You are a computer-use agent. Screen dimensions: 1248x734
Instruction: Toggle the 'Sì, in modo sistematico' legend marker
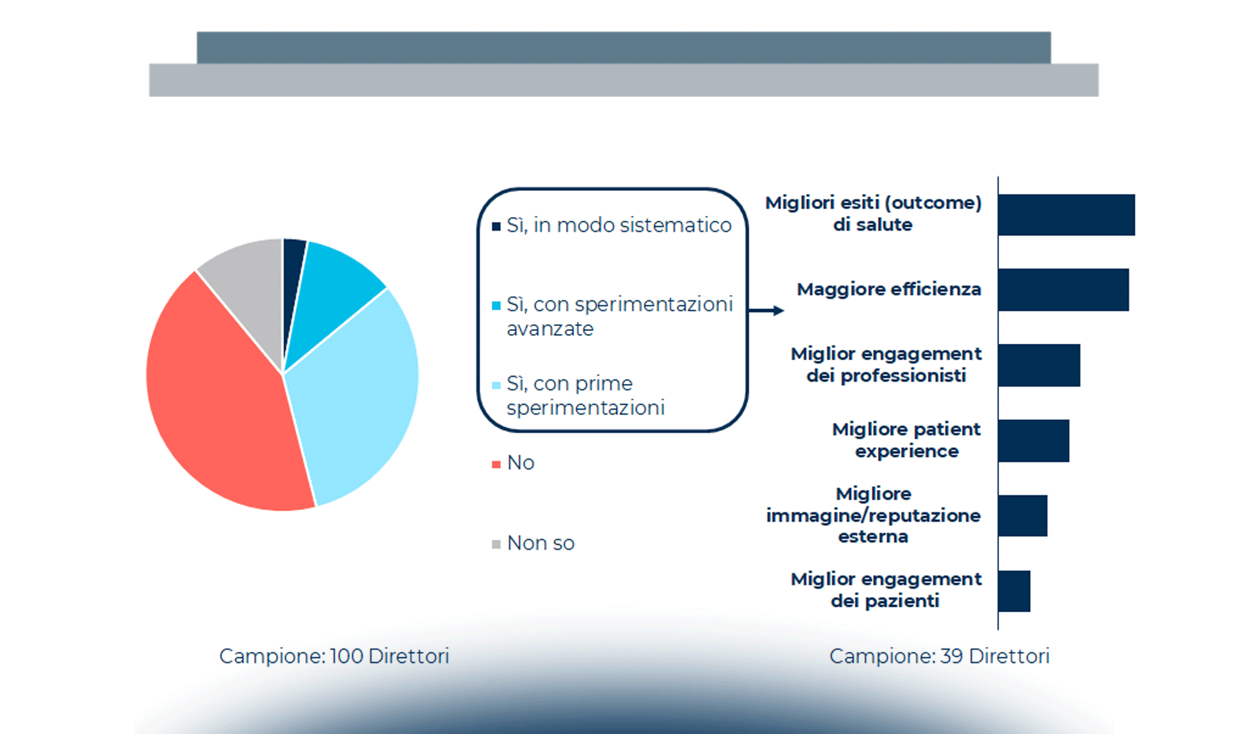[x=496, y=225]
